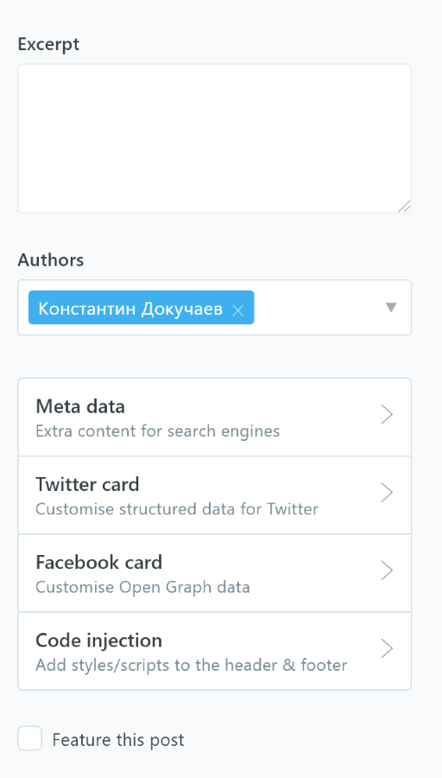
Task: Enable the Feature this post checkbox
Action: 29,738
